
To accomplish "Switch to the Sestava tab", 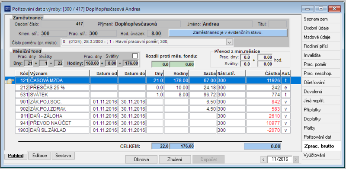I will coord(63,156).
